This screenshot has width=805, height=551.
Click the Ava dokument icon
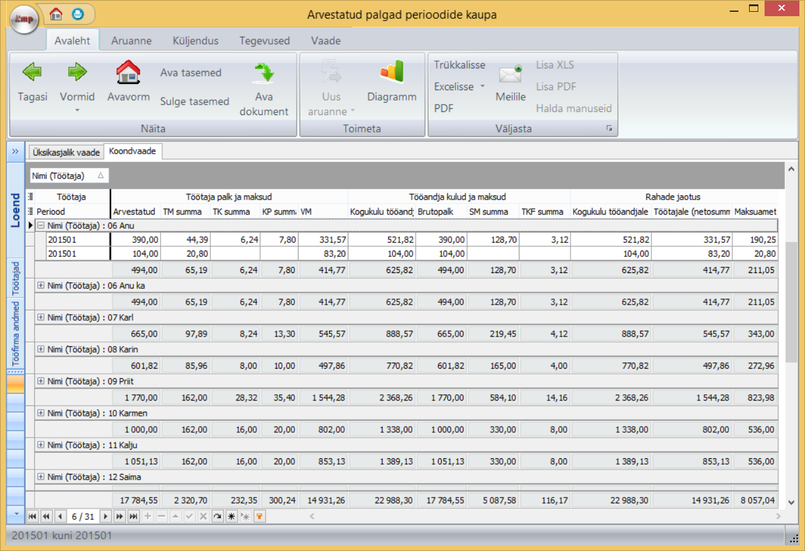click(x=264, y=73)
